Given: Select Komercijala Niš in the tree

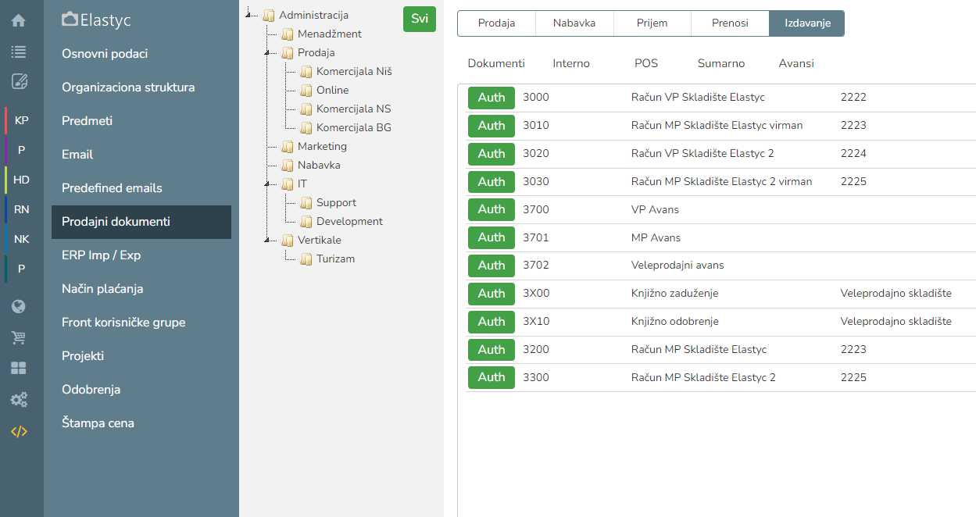Looking at the screenshot, I should tap(353, 72).
